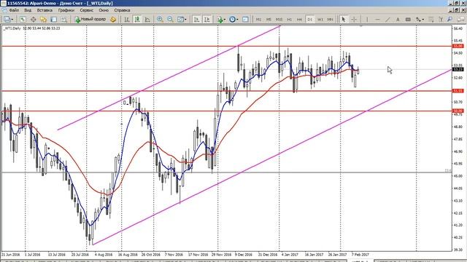The height and width of the screenshot is (262, 467).
Task: Open the indicators list icon
Action: [x=220, y=20]
